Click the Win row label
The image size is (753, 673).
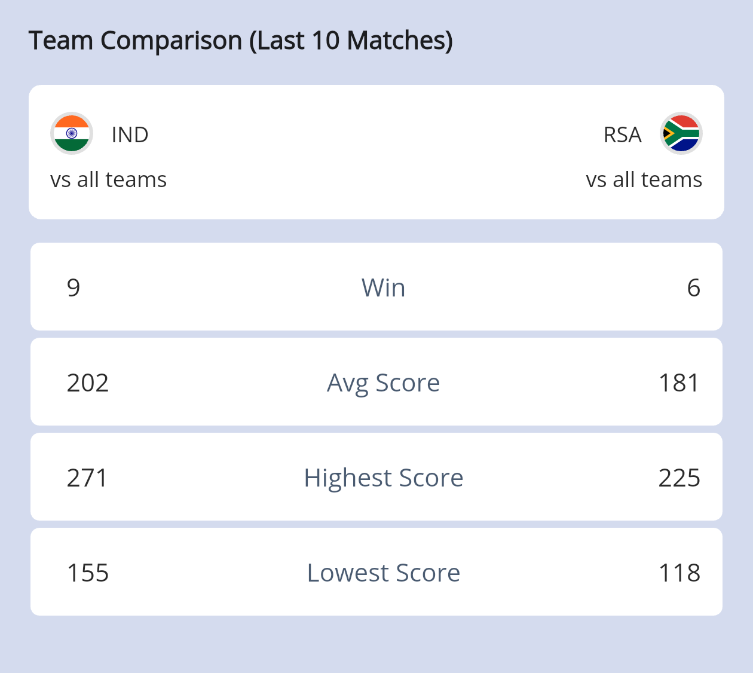coord(383,288)
